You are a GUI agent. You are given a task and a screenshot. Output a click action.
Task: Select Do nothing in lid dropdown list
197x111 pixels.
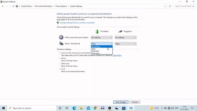pos(102,47)
